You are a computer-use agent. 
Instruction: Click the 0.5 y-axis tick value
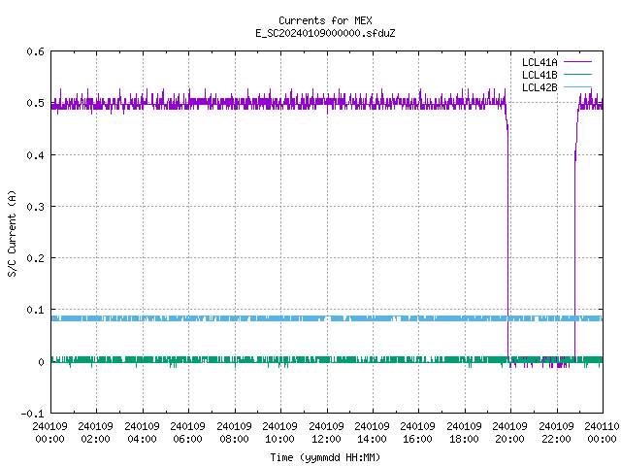(x=35, y=103)
